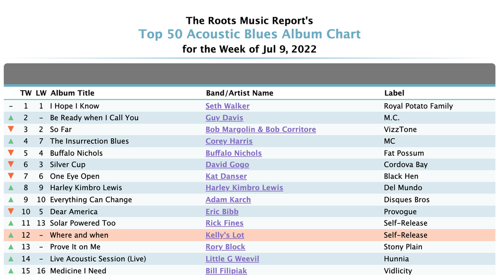497x275 pixels.
Task: Click the Little G Weevil link
Action: click(x=232, y=259)
